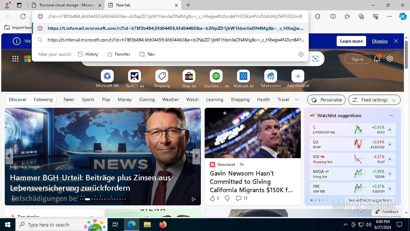The width and height of the screenshot is (410, 231).
Task: Open the Favorites star icon in toolbar
Action: (347, 16)
